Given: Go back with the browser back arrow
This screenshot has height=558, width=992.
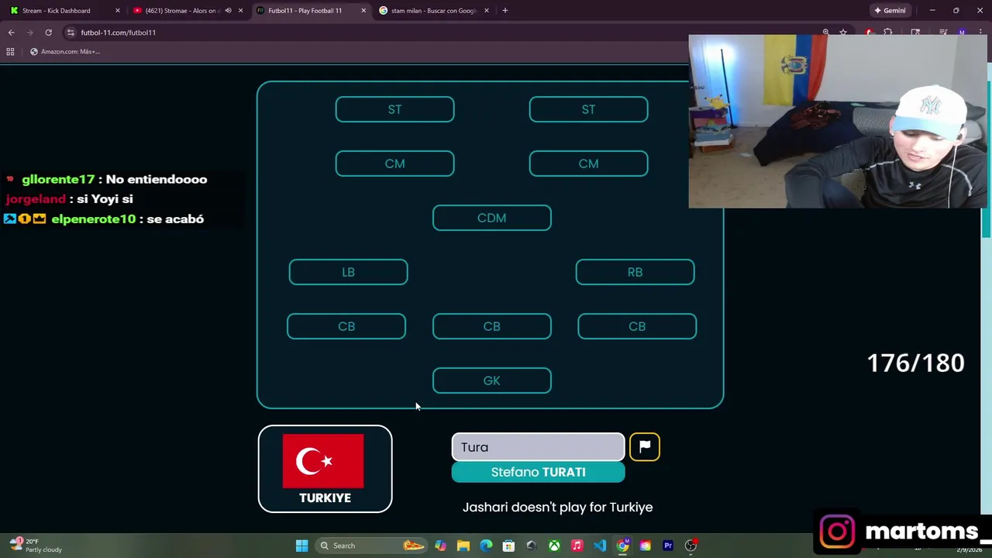Looking at the screenshot, I should (x=12, y=33).
